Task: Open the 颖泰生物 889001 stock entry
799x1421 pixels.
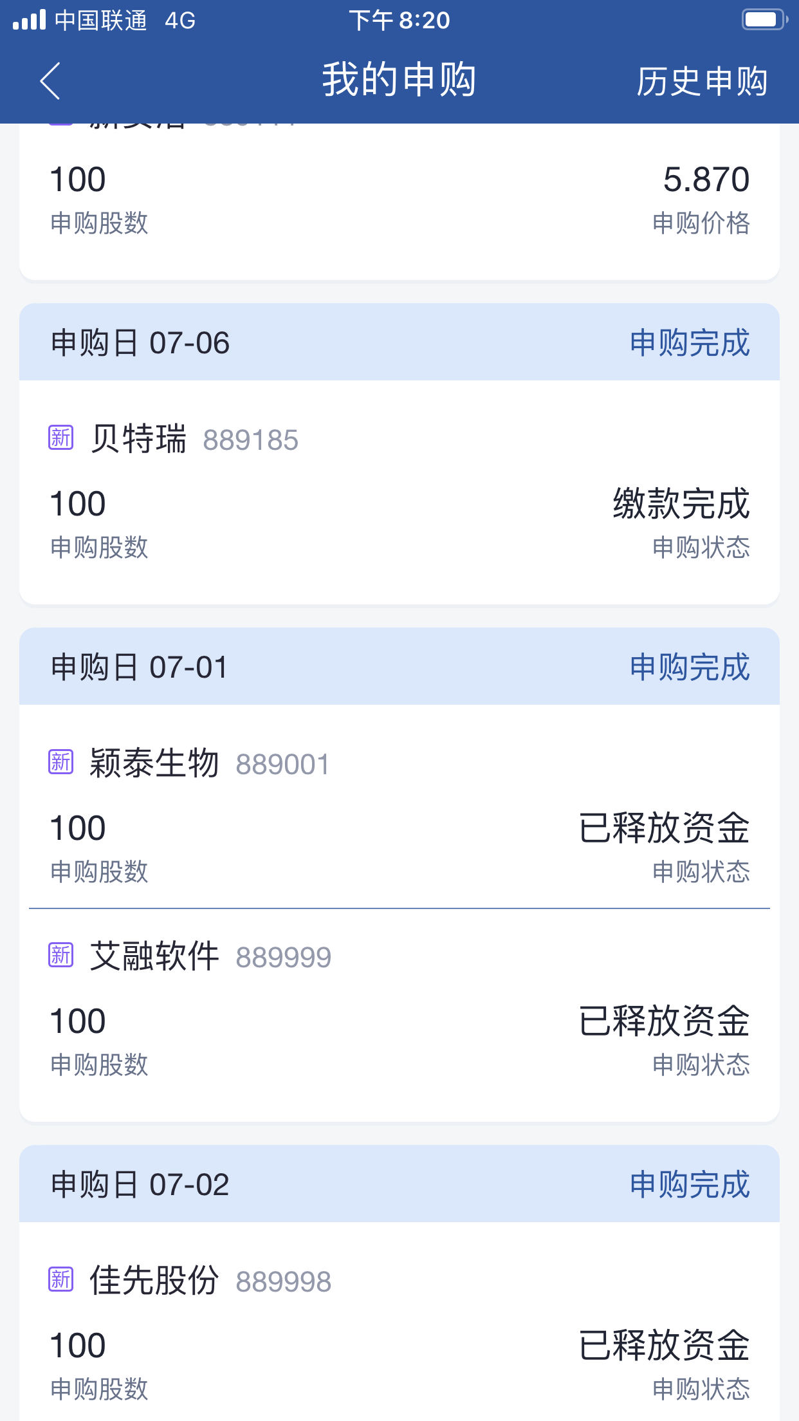Action: pos(210,764)
